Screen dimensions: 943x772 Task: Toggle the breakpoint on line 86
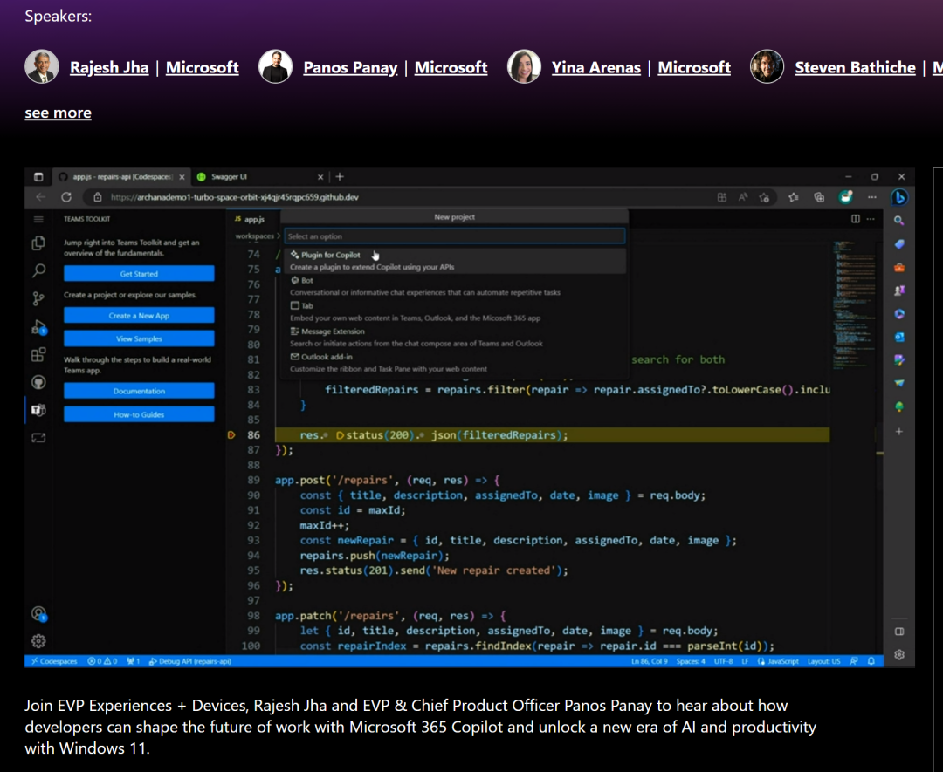tap(233, 434)
